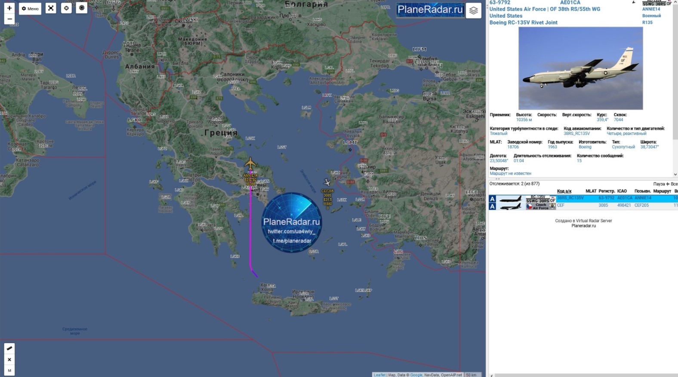Zoom in on the map
Image resolution: width=678 pixels, height=377 pixels.
click(9, 8)
